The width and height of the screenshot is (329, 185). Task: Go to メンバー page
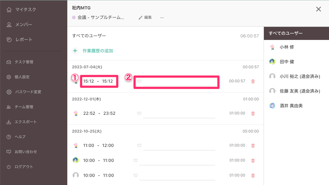pos(24,25)
